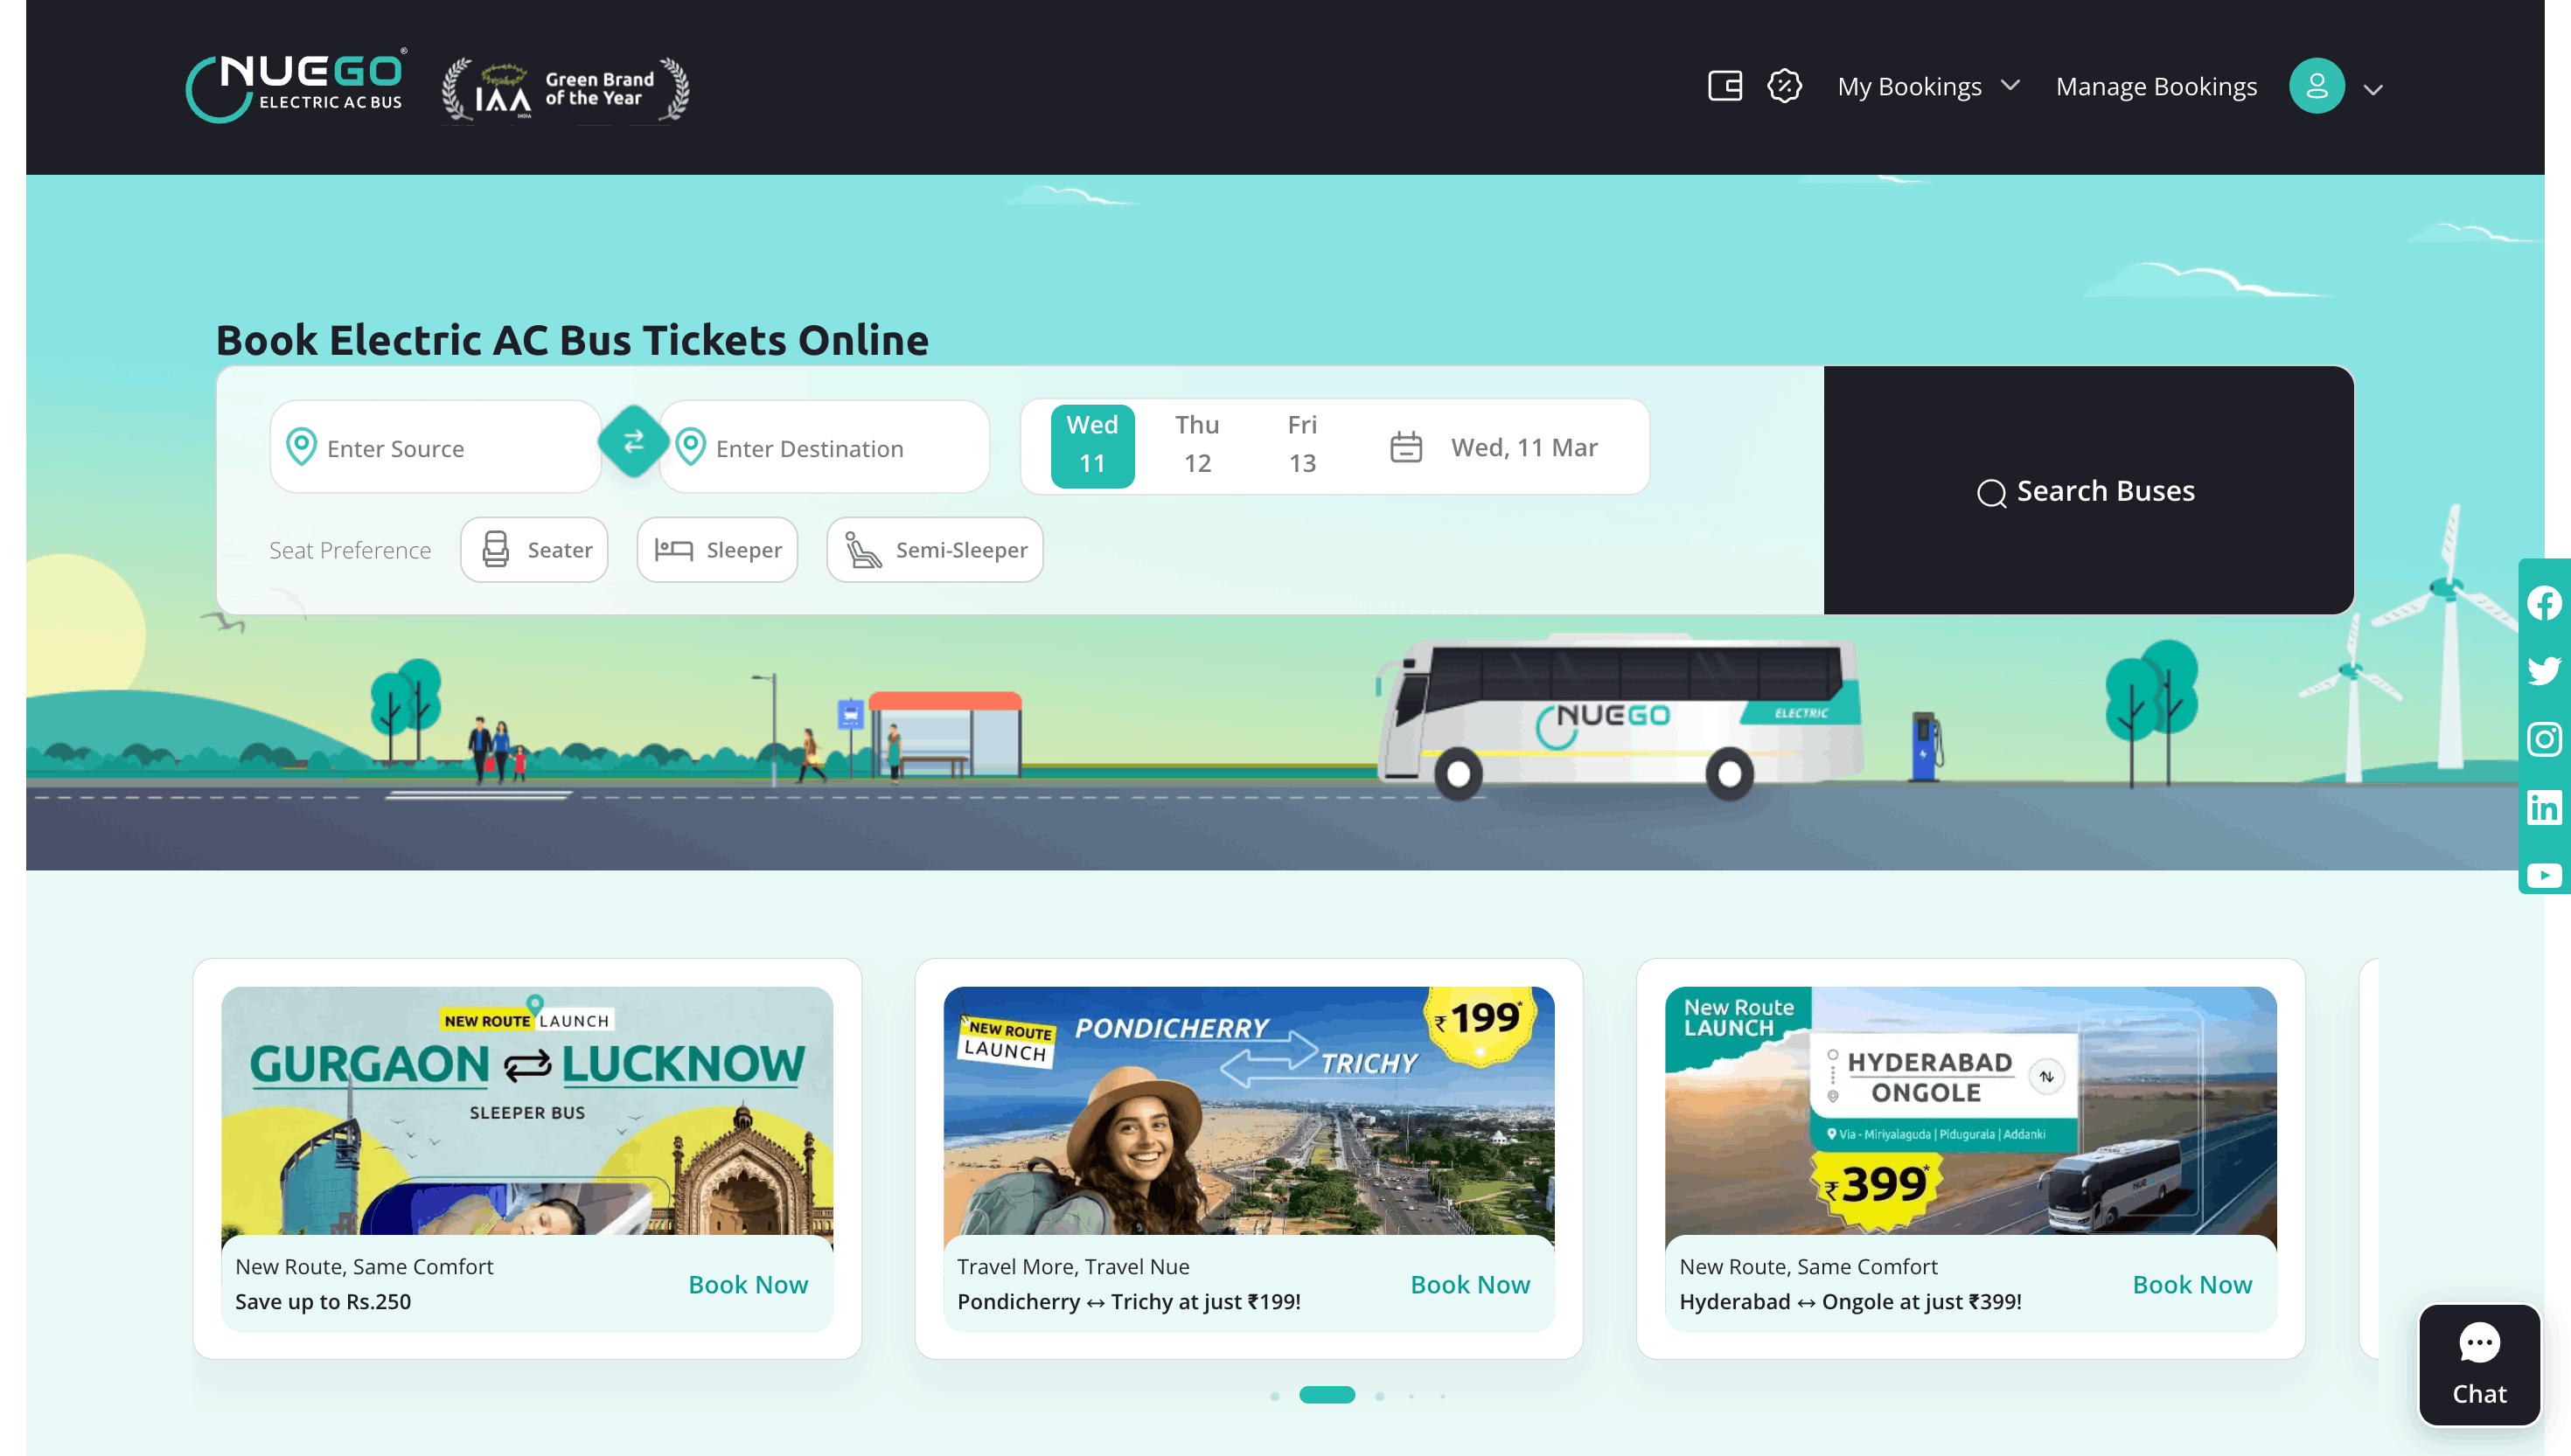Open NueGo Facebook page
This screenshot has height=1456, width=2571.
pyautogui.click(x=2543, y=603)
